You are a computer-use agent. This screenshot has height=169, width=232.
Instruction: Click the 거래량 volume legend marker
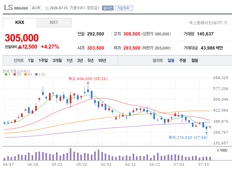click(x=218, y=150)
